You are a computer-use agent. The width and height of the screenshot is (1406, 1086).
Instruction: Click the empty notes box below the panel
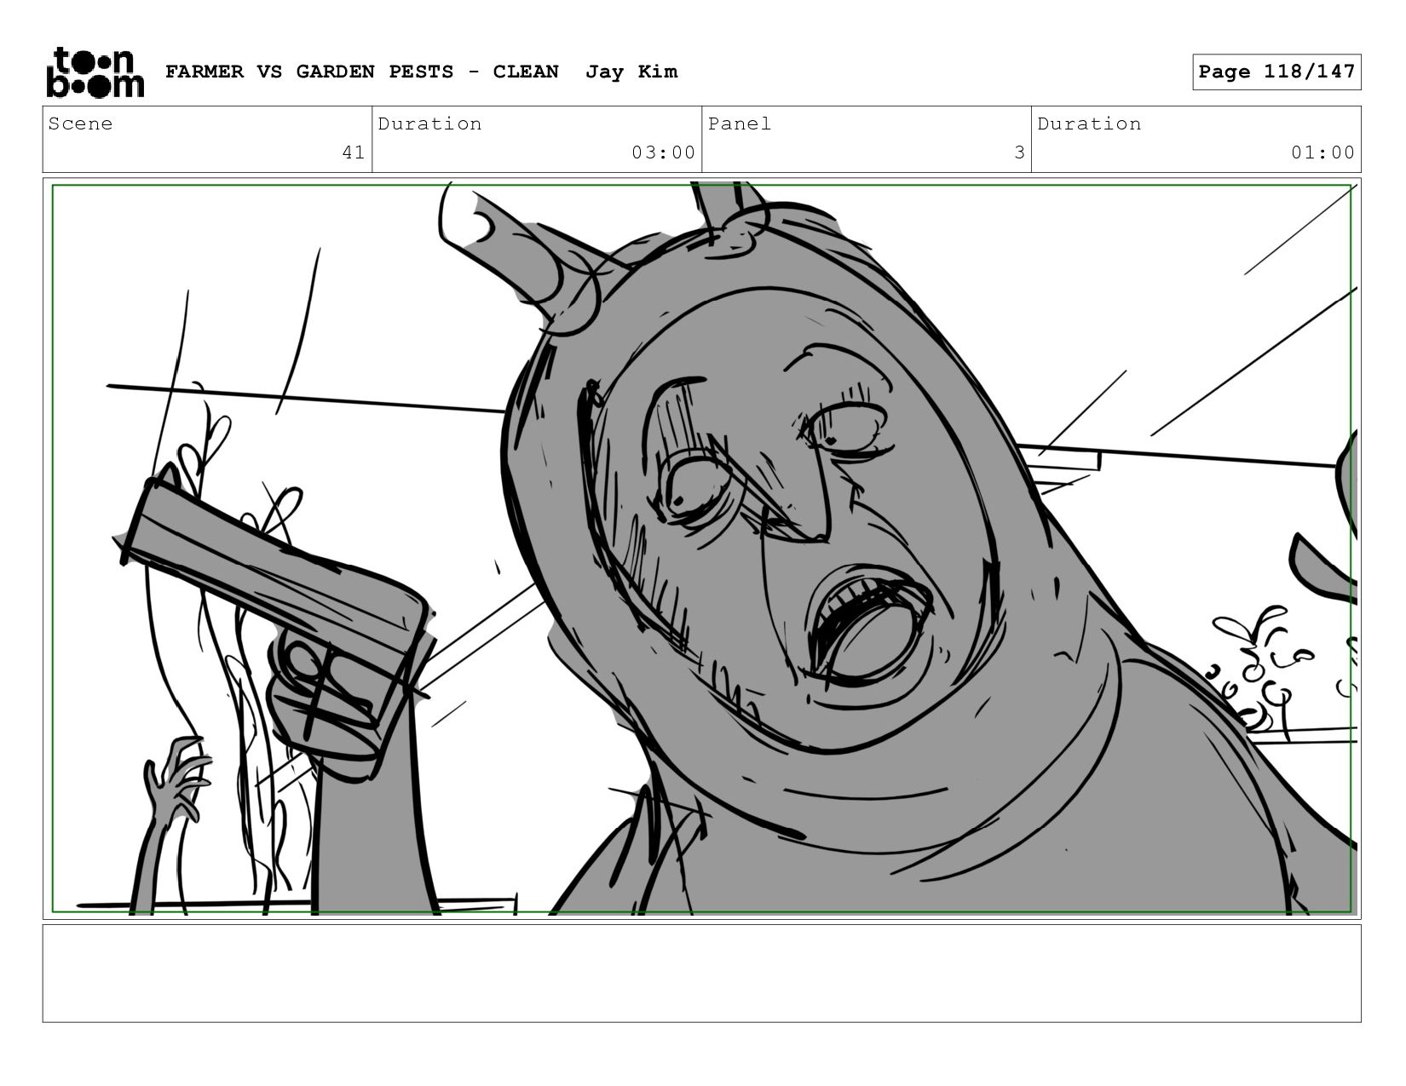701,974
